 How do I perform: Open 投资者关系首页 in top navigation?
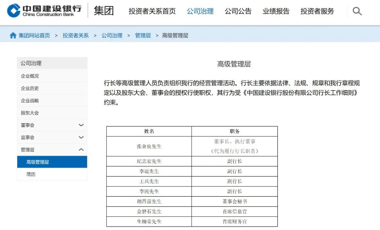pyautogui.click(x=152, y=11)
